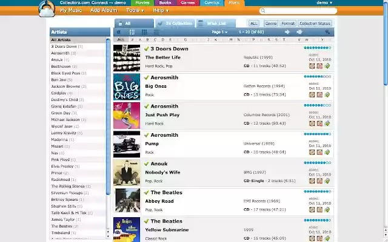Toggle collection checkmark for Anouk row
The image size is (388, 242).
click(147, 164)
